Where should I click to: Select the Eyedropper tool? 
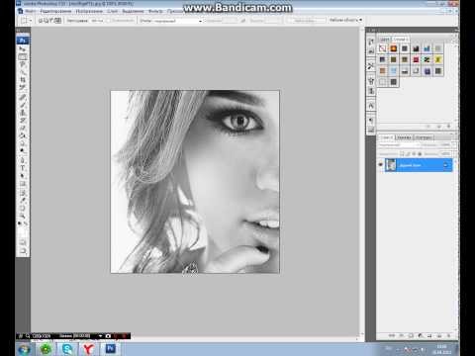point(23,201)
